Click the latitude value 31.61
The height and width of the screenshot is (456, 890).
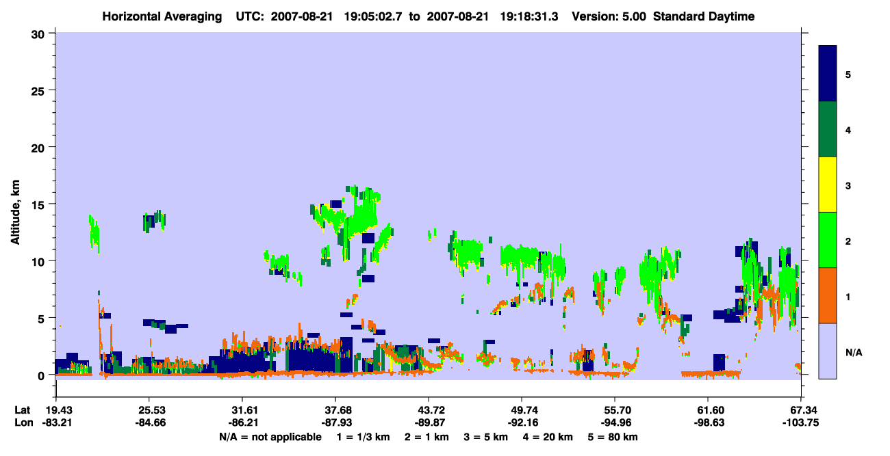pos(242,410)
